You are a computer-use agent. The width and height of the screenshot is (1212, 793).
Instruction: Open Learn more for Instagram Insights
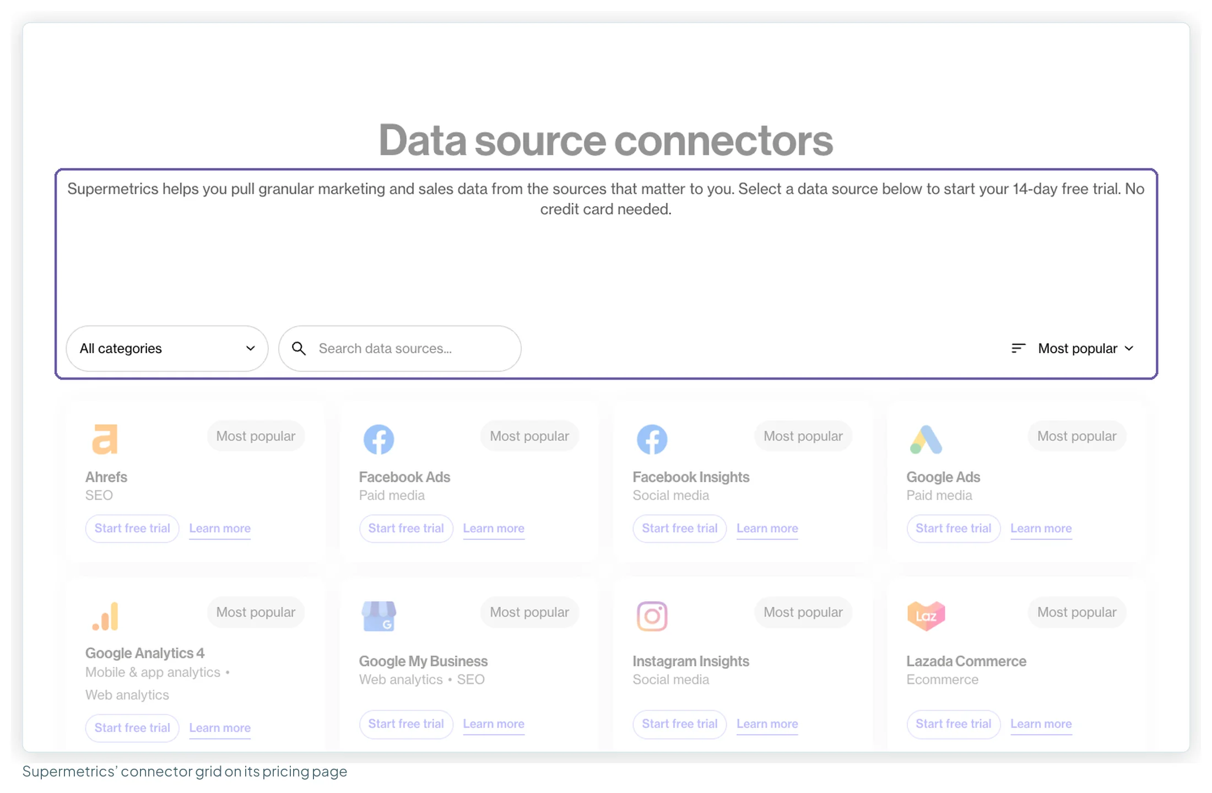coord(767,724)
